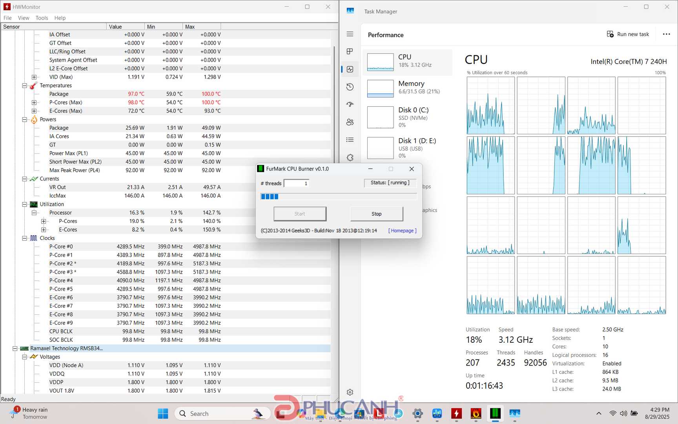Open Windows Start menu
Screen dimensions: 678x424
click(163, 413)
